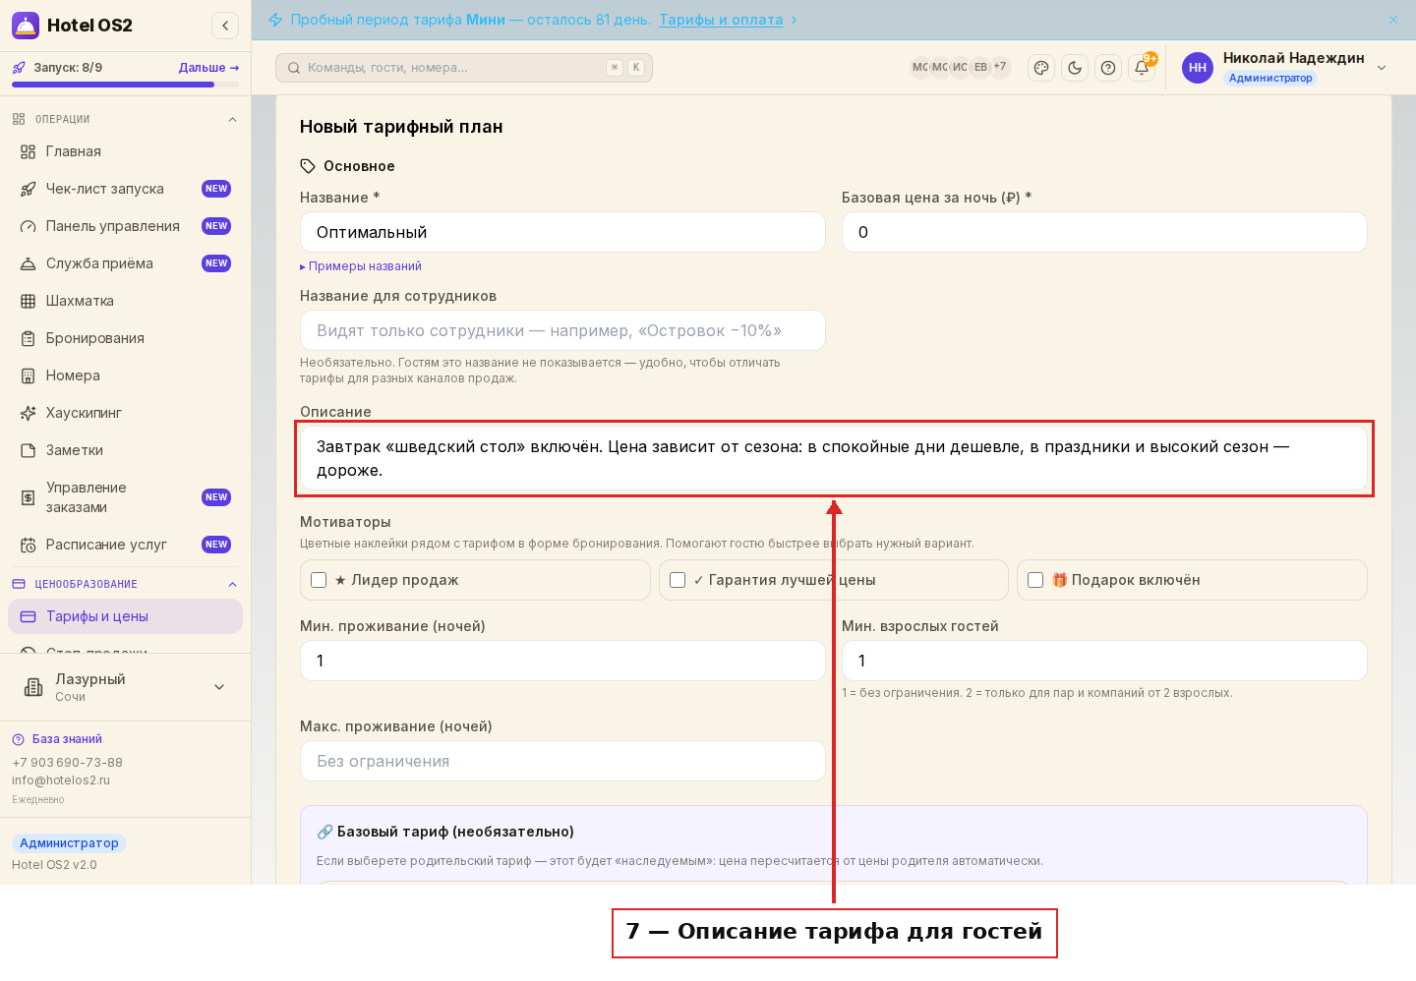
Task: Close the trial period banner
Action: click(x=1393, y=20)
